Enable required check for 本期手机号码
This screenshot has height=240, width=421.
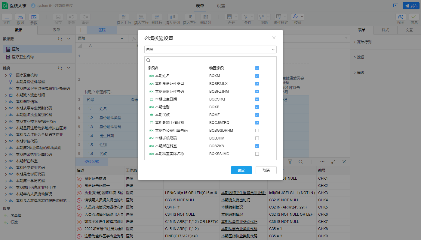click(257, 138)
